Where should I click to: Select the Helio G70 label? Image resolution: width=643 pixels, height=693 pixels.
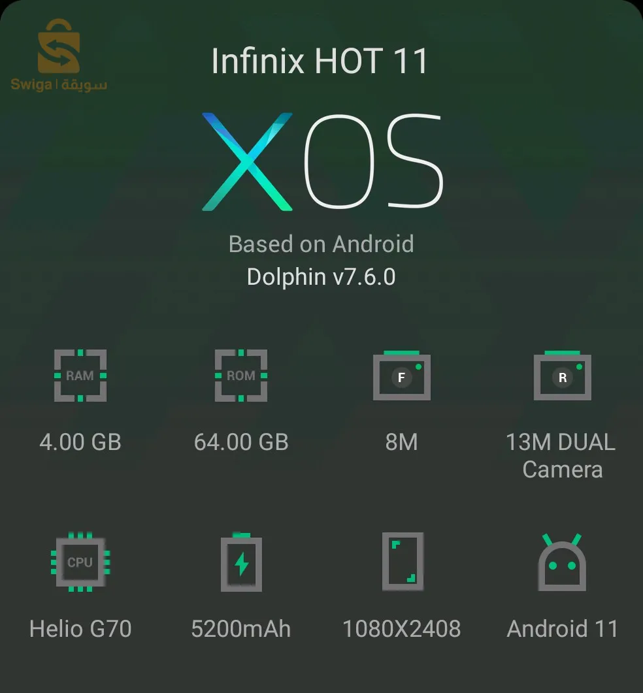tap(80, 628)
